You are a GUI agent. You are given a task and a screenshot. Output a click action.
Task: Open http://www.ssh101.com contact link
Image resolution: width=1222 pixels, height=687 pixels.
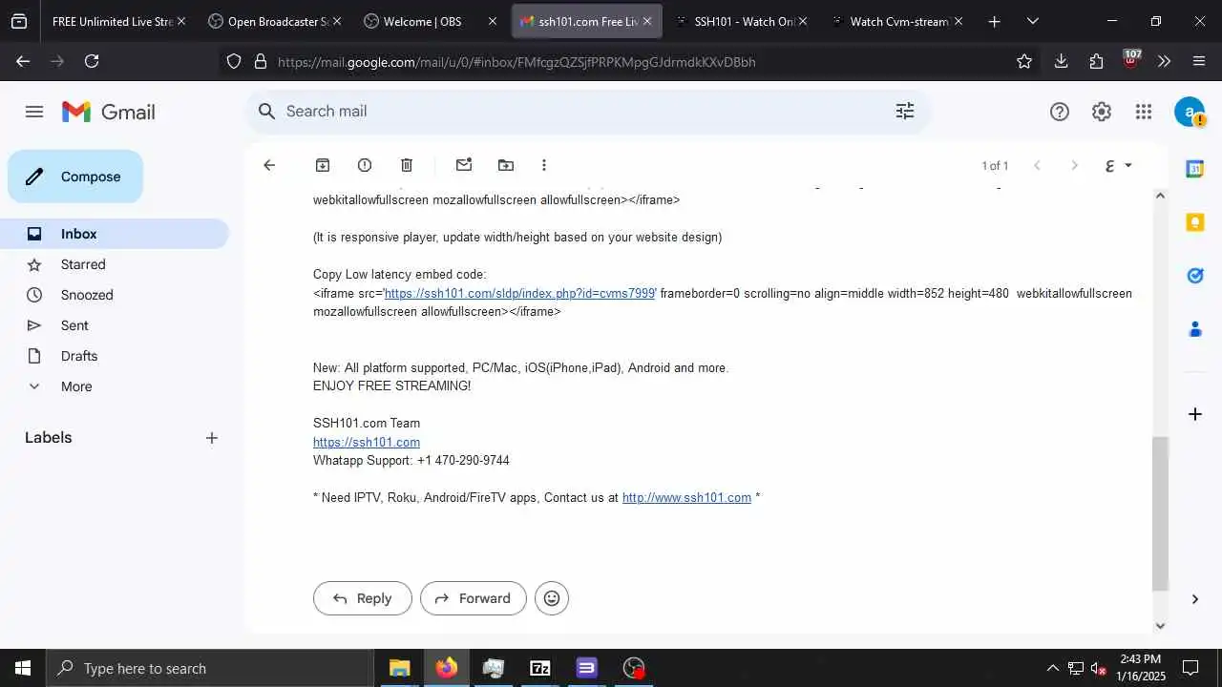pos(686,497)
